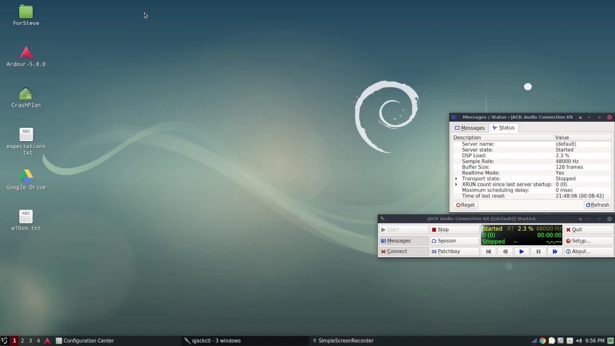Select the Server name row
615x346 pixels.
[532, 144]
